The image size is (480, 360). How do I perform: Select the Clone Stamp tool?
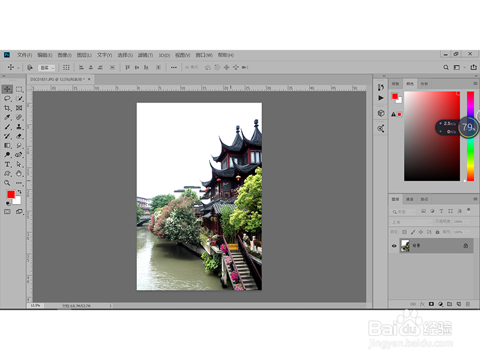tap(19, 127)
